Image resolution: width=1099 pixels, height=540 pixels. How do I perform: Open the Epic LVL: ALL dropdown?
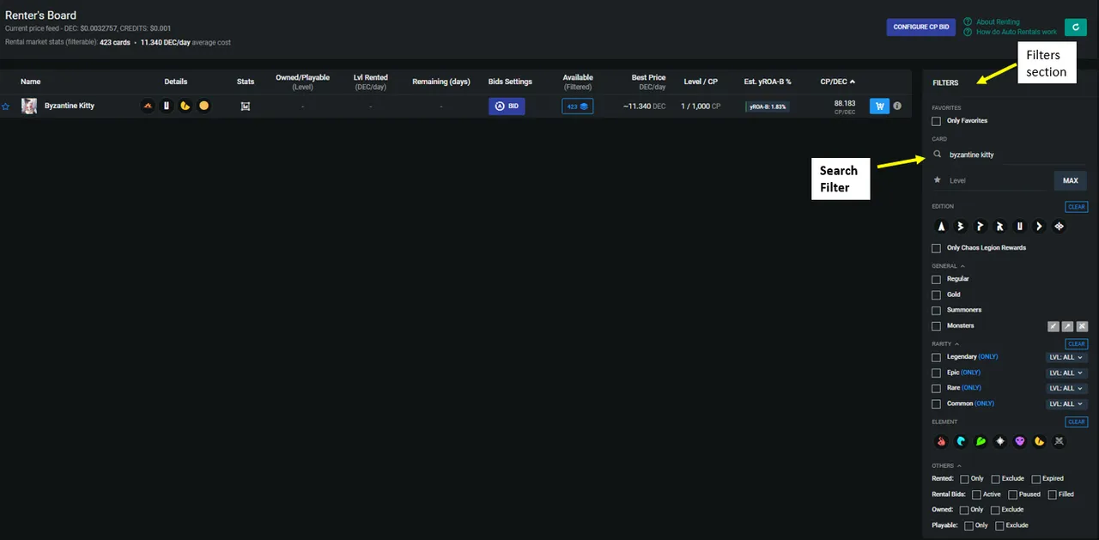(1066, 373)
